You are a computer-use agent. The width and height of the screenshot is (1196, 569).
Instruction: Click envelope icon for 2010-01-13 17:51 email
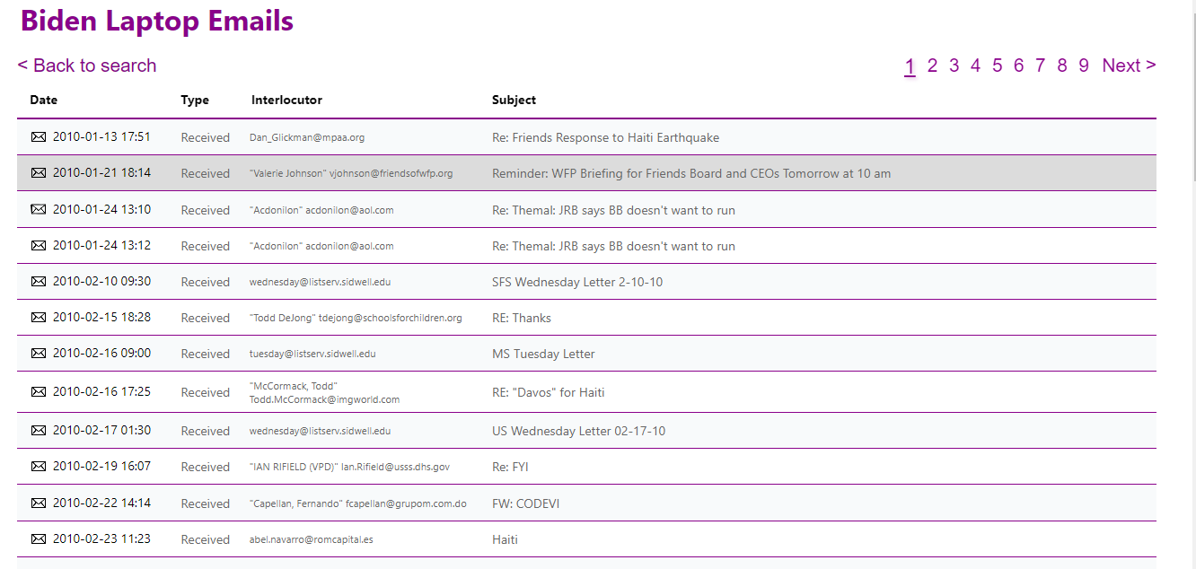(39, 137)
